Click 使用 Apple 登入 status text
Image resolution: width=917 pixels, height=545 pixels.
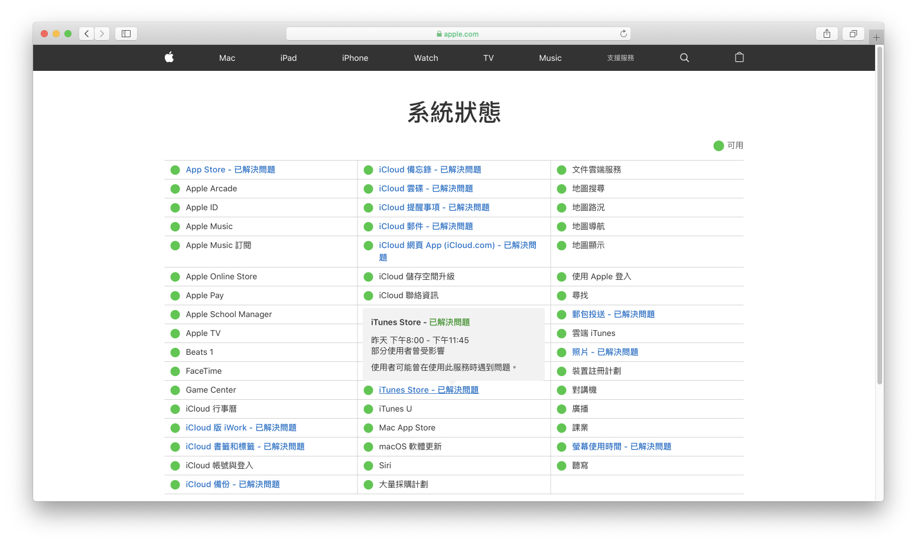tap(601, 276)
